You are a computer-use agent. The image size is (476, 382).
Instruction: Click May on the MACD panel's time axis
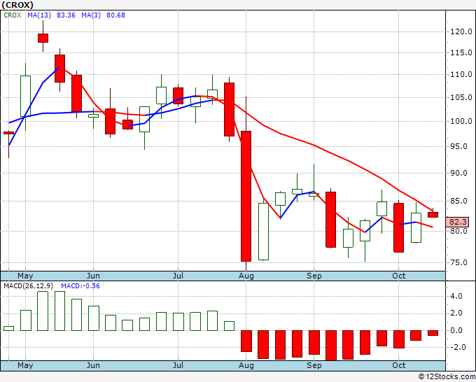[25, 366]
